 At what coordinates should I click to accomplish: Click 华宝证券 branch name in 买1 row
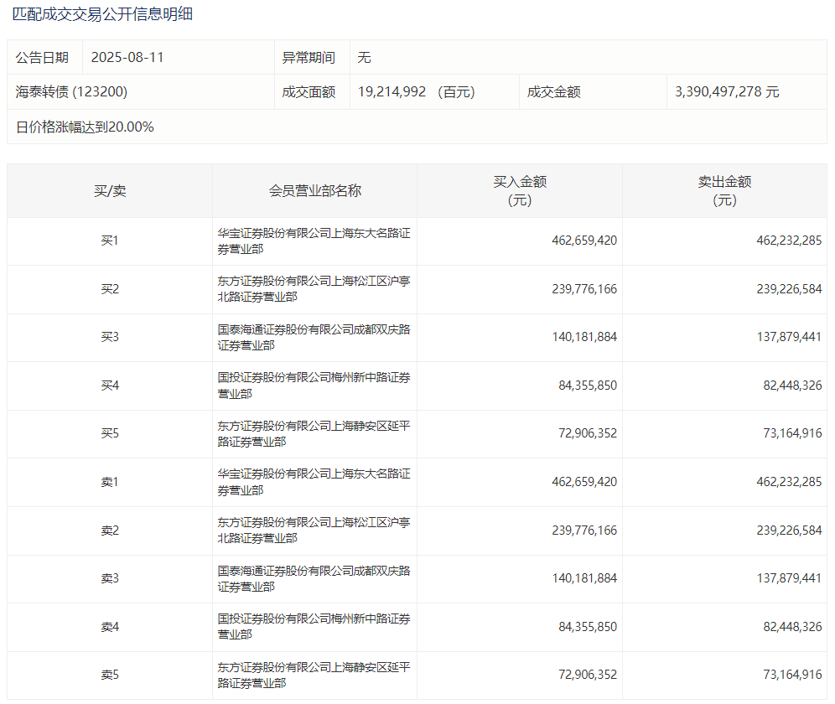coord(314,241)
